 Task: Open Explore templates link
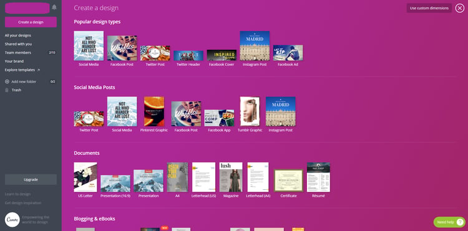[x=20, y=70]
